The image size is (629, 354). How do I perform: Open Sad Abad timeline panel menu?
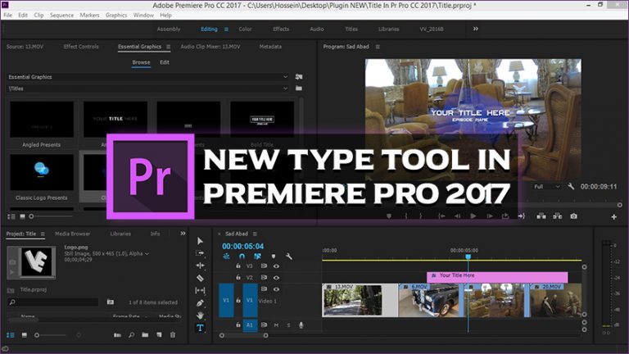click(255, 234)
